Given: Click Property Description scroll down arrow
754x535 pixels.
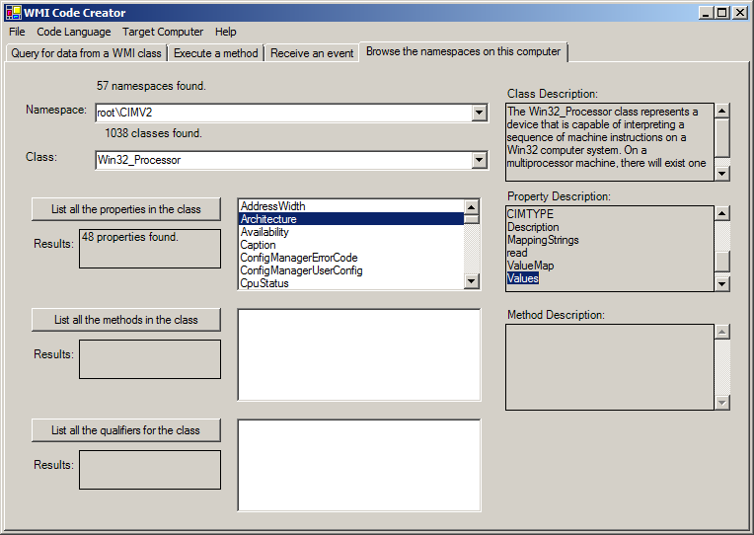Looking at the screenshot, I should 721,284.
